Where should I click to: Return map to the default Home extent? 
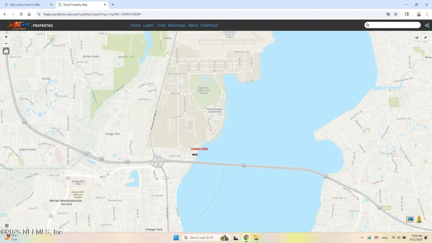click(6, 51)
